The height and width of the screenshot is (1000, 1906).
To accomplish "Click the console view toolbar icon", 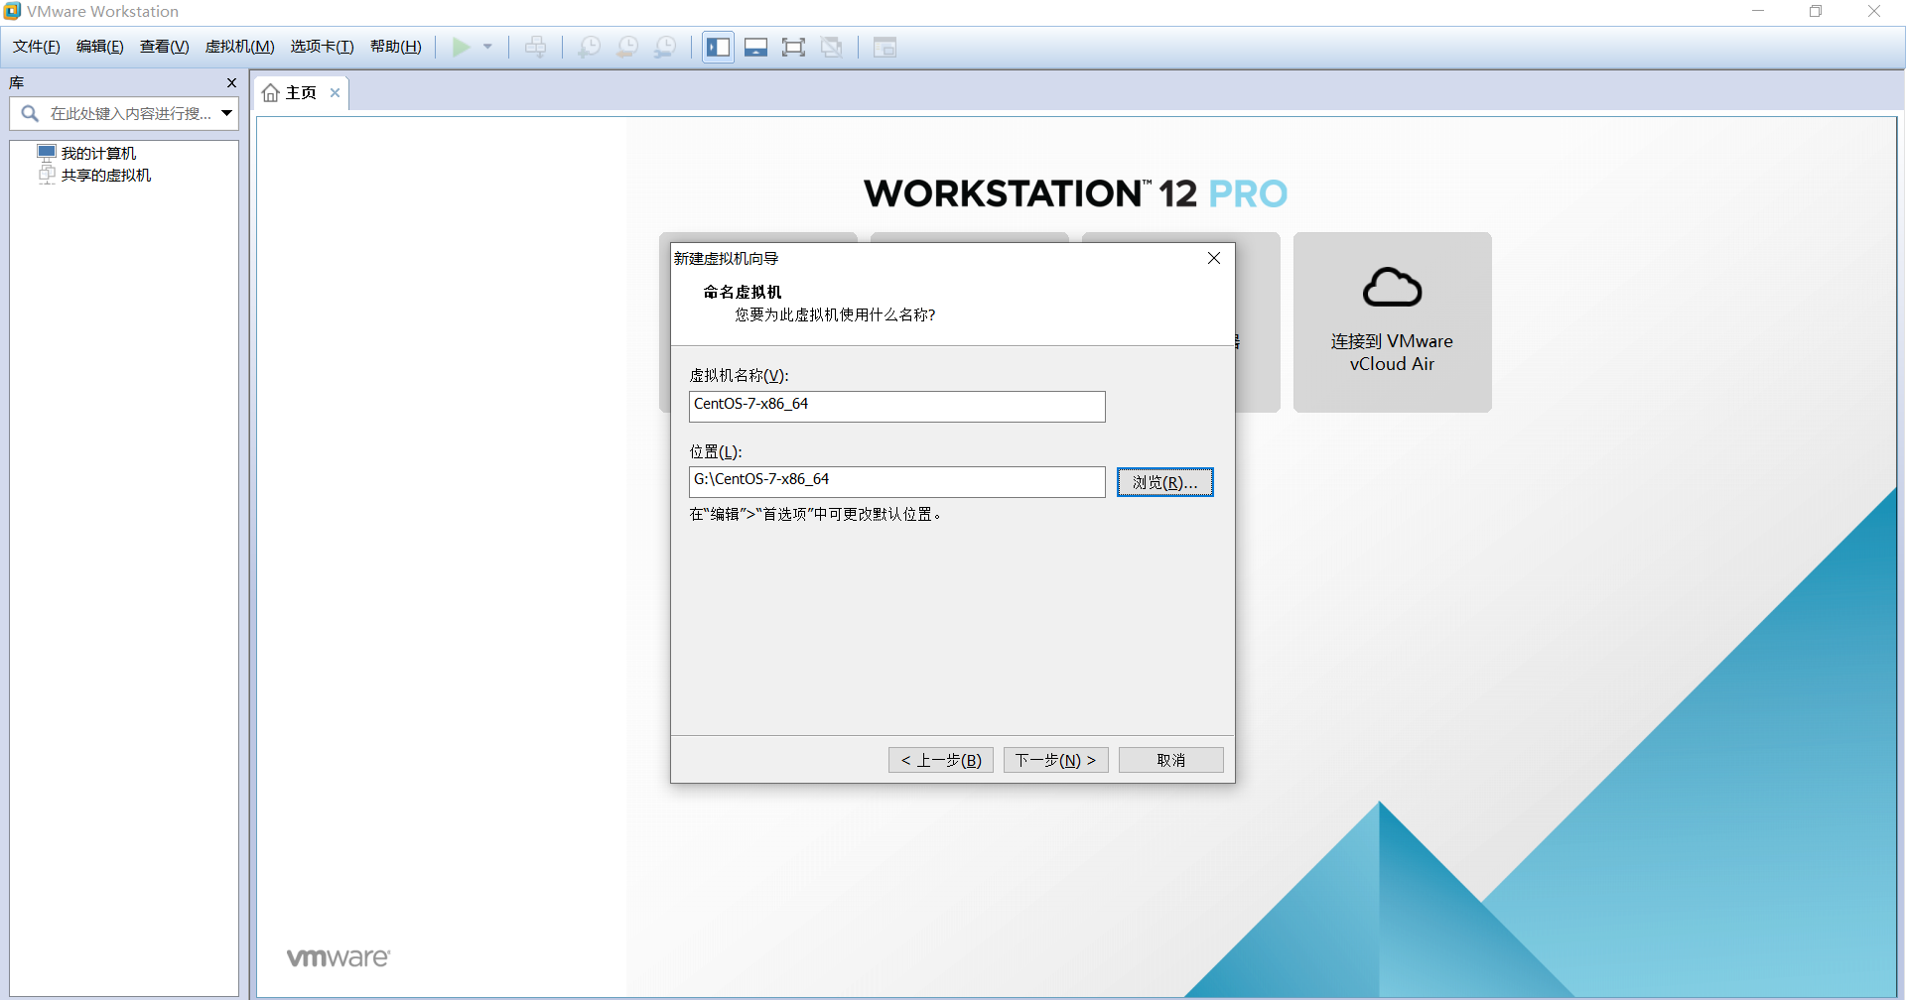I will 885,47.
